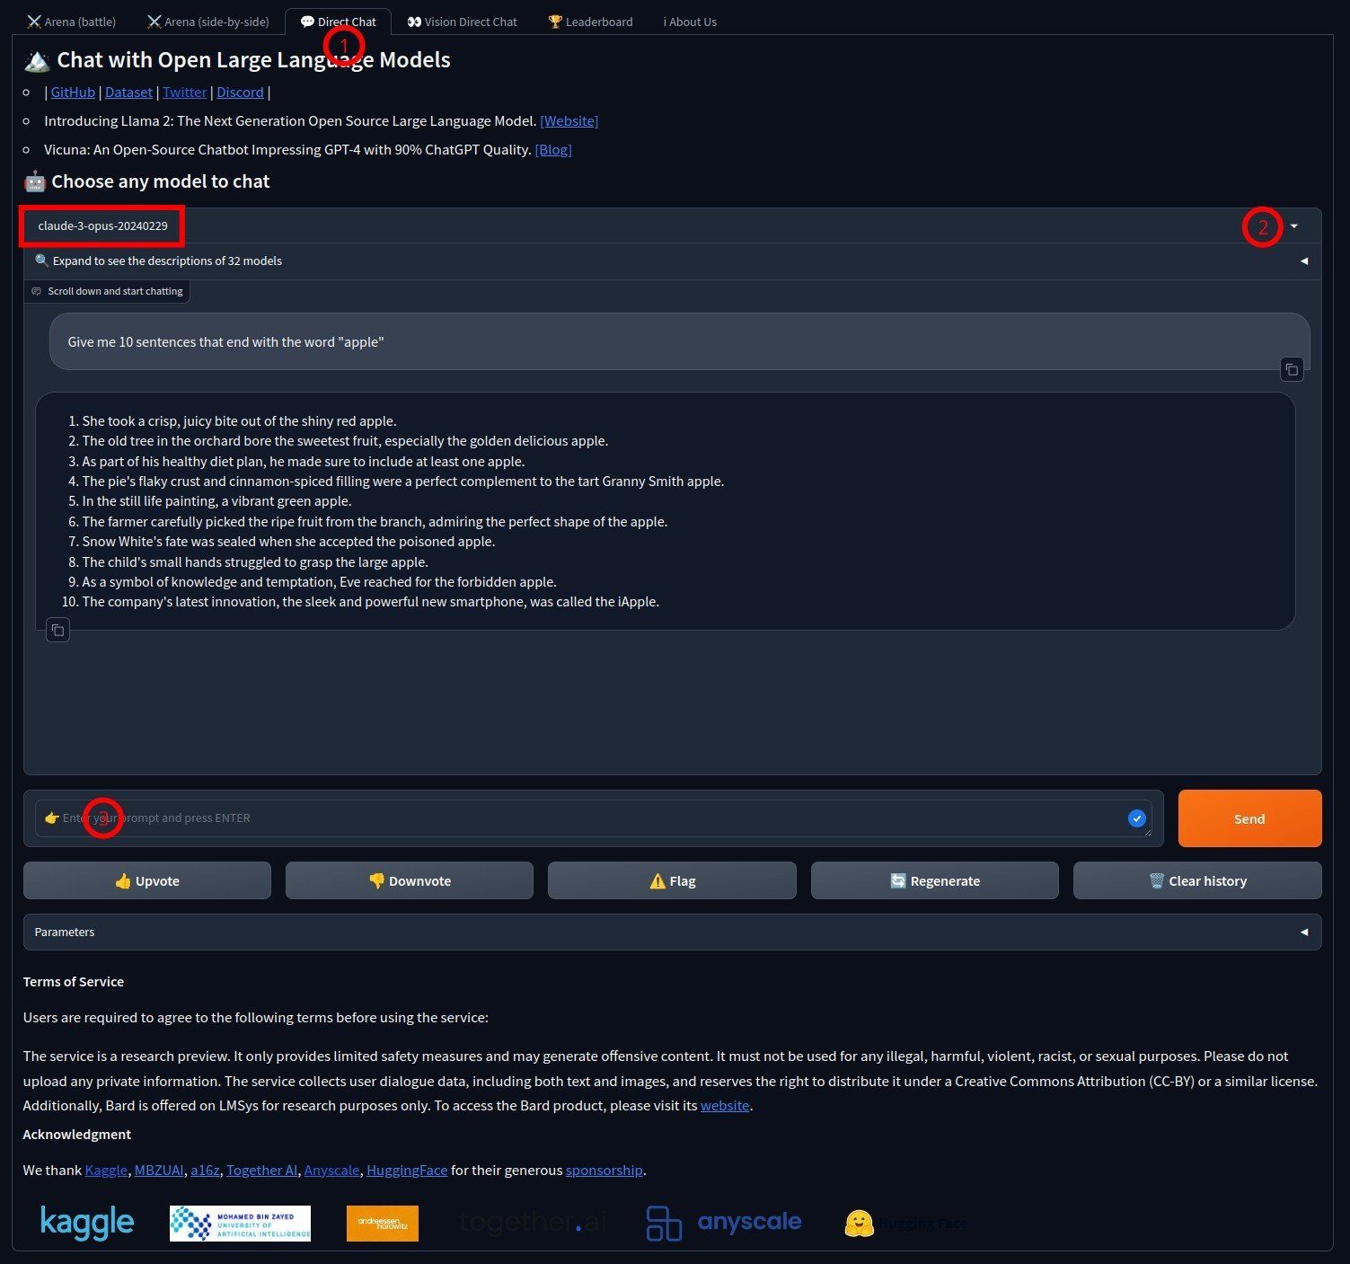Image resolution: width=1350 pixels, height=1264 pixels.
Task: Click the Terms of Service heading
Action: [x=74, y=982]
